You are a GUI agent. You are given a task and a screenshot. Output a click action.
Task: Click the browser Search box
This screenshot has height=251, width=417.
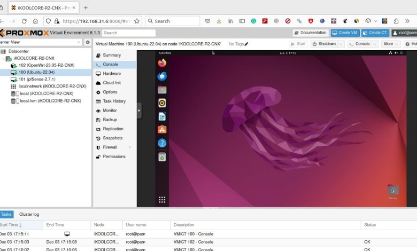pyautogui.click(x=172, y=21)
